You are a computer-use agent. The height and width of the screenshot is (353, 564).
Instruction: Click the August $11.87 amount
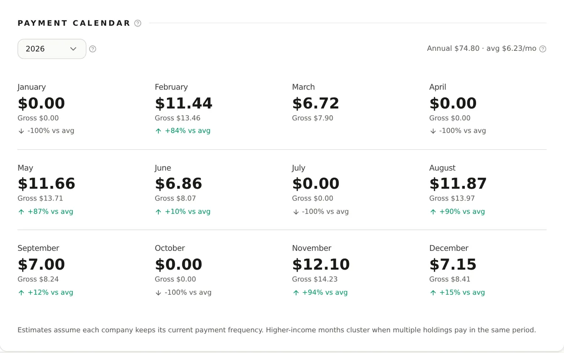(458, 184)
